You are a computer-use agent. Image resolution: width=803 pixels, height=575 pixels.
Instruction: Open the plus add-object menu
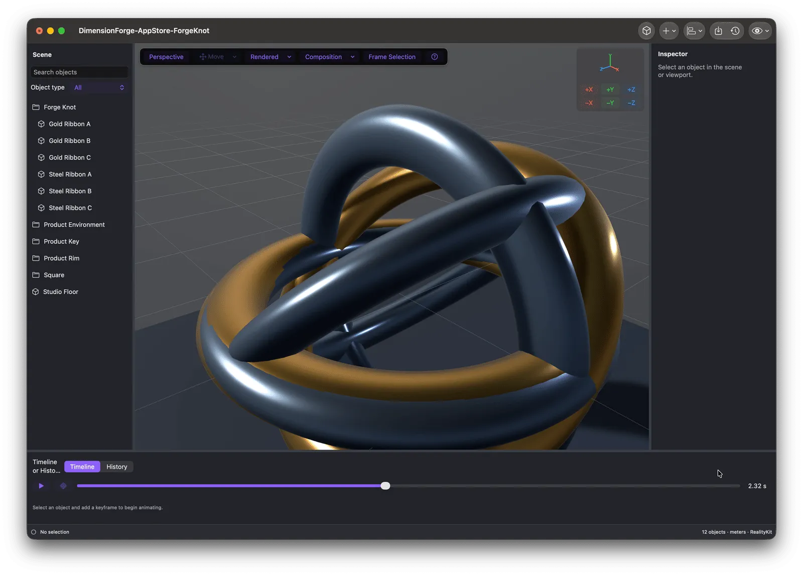(669, 31)
